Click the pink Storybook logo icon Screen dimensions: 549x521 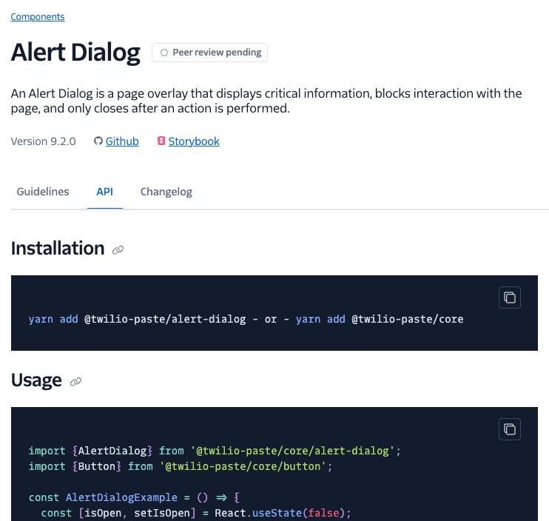click(x=161, y=141)
